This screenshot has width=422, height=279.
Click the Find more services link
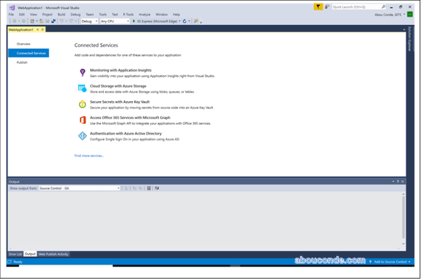point(89,155)
